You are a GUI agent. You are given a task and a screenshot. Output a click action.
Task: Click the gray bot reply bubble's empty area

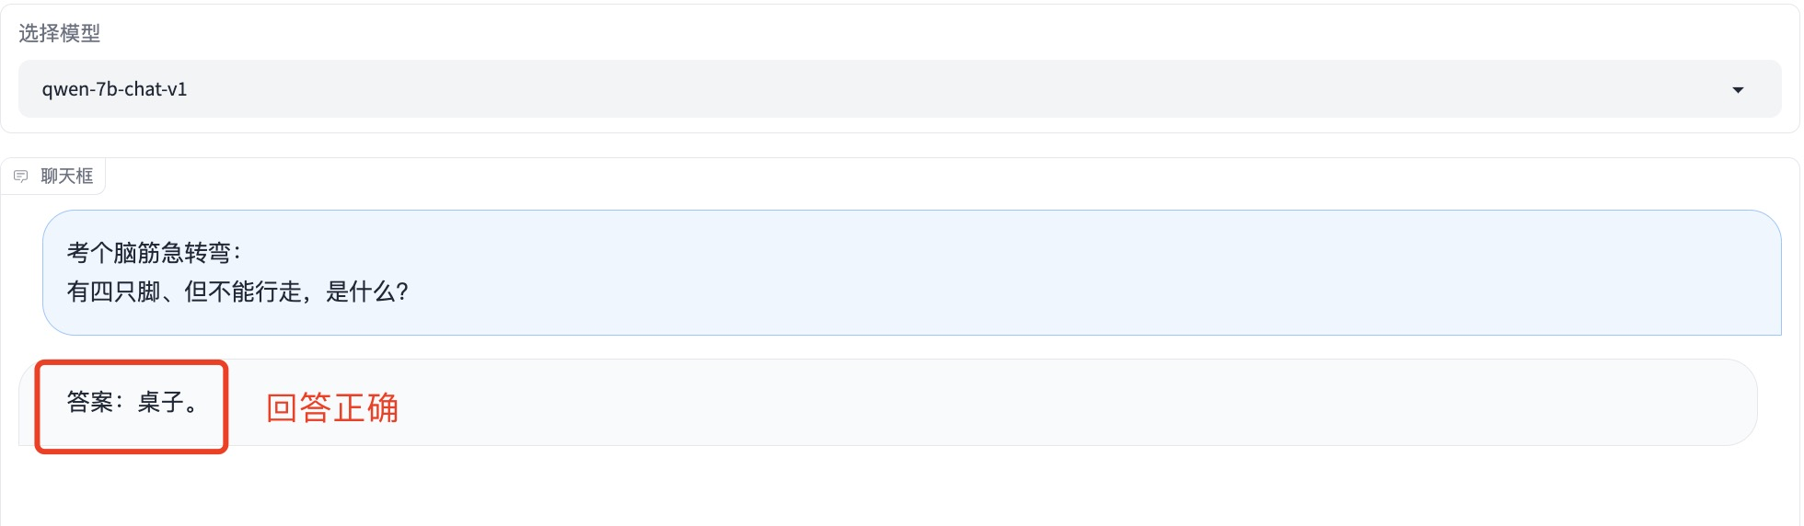[x=1012, y=403]
